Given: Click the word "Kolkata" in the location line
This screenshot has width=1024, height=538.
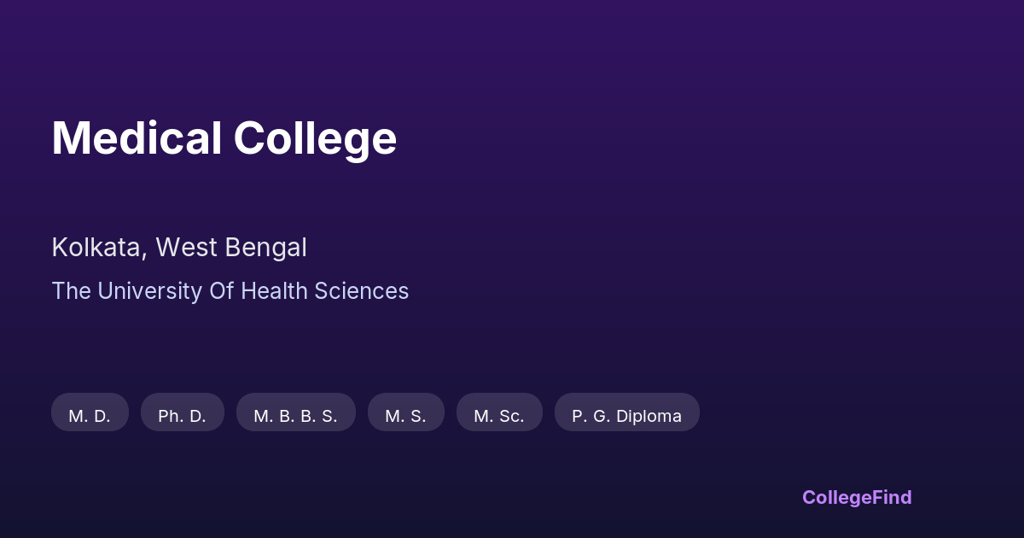Looking at the screenshot, I should (x=96, y=248).
